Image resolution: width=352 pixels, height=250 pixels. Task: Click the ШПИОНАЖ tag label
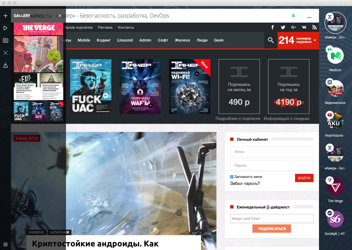[x=60, y=232]
